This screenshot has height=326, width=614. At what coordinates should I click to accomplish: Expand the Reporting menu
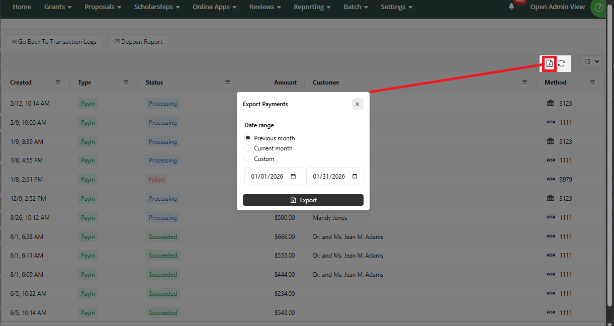pyautogui.click(x=312, y=7)
